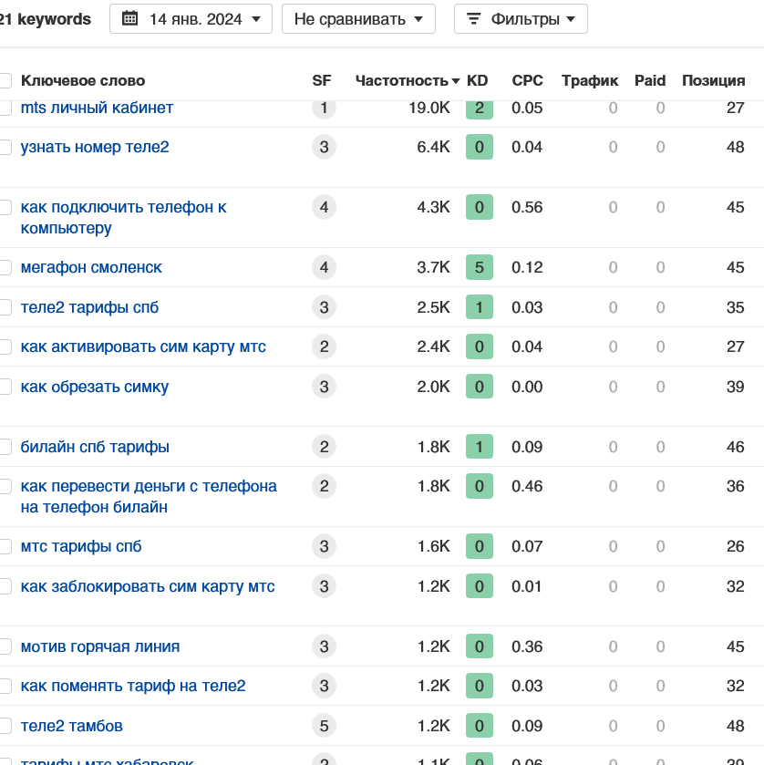The image size is (764, 765).
Task: Check the box for узнать номер теле2
Action: coord(5,147)
